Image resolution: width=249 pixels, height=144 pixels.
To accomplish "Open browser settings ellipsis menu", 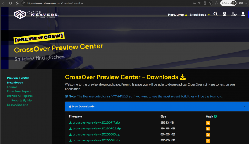I will (x=246, y=3).
